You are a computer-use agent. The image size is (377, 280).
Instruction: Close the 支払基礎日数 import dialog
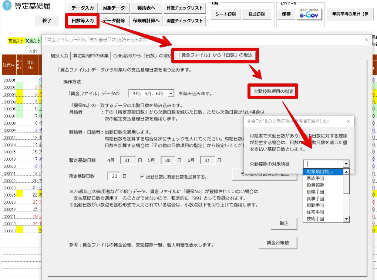point(366,40)
